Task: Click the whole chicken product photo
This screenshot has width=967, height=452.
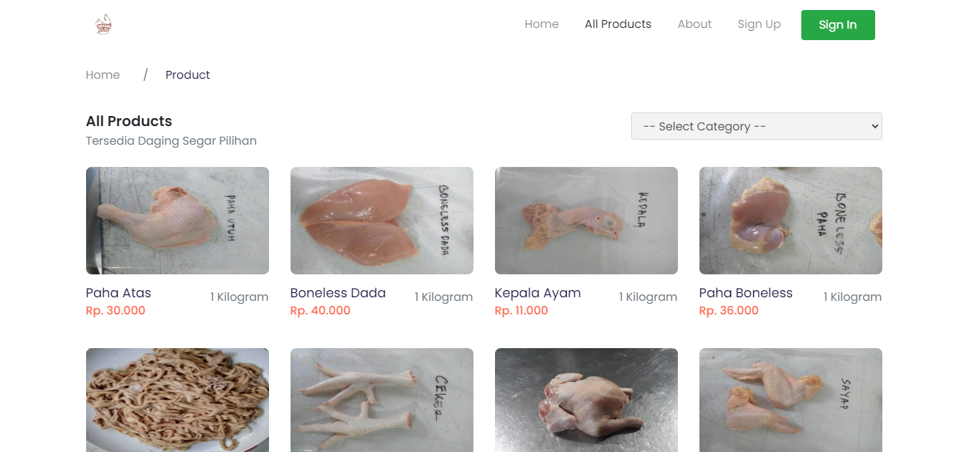Action: point(586,400)
